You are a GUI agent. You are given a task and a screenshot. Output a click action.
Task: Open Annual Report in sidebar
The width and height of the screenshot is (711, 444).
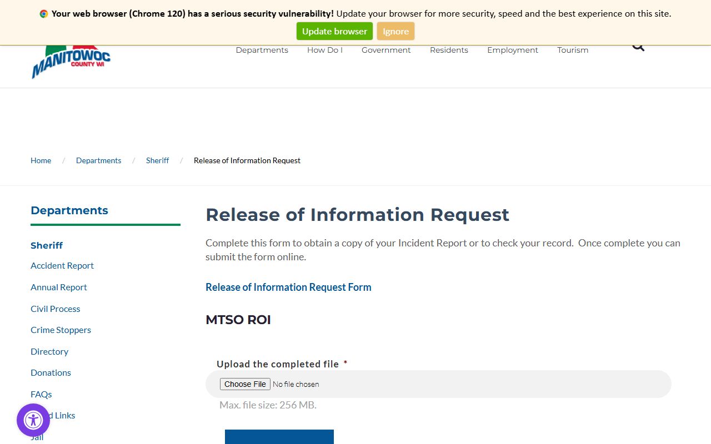(59, 287)
